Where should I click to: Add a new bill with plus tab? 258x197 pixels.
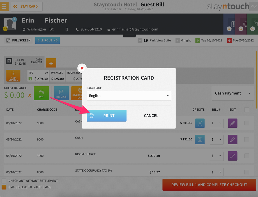(51, 63)
